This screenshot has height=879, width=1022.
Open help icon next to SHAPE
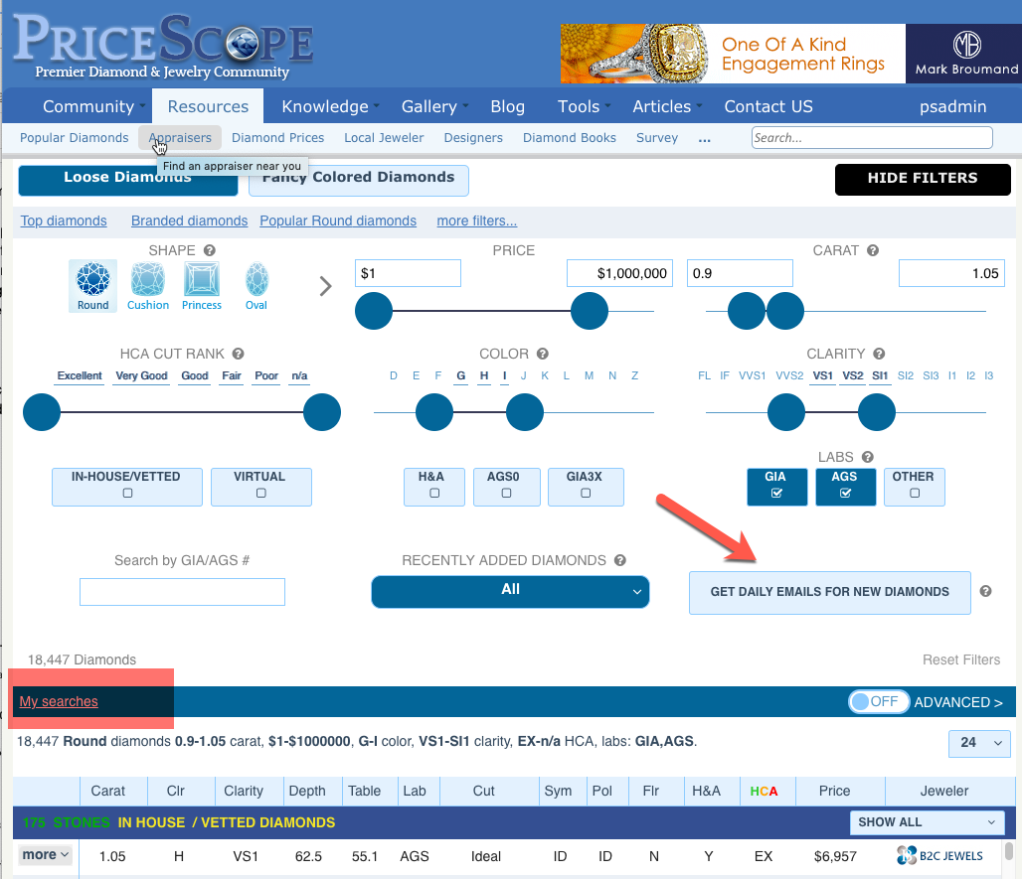(209, 250)
